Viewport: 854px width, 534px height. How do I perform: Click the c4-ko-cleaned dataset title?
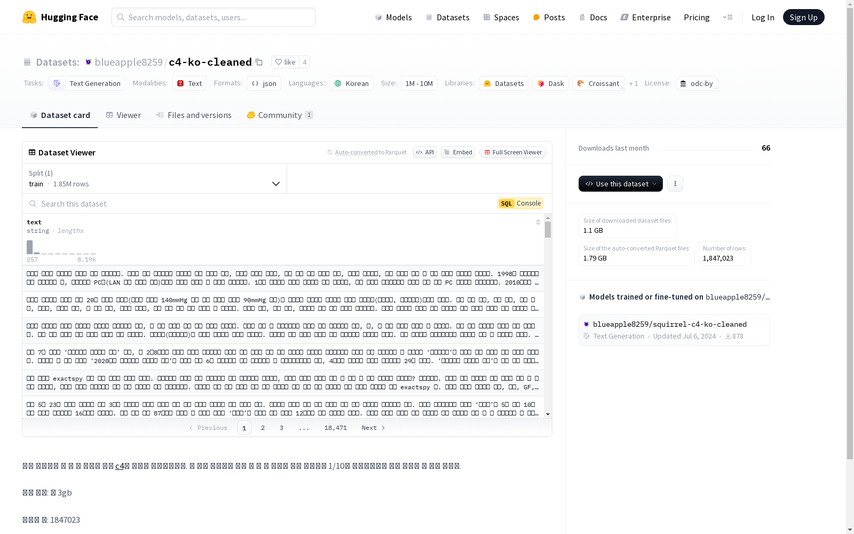pyautogui.click(x=210, y=62)
